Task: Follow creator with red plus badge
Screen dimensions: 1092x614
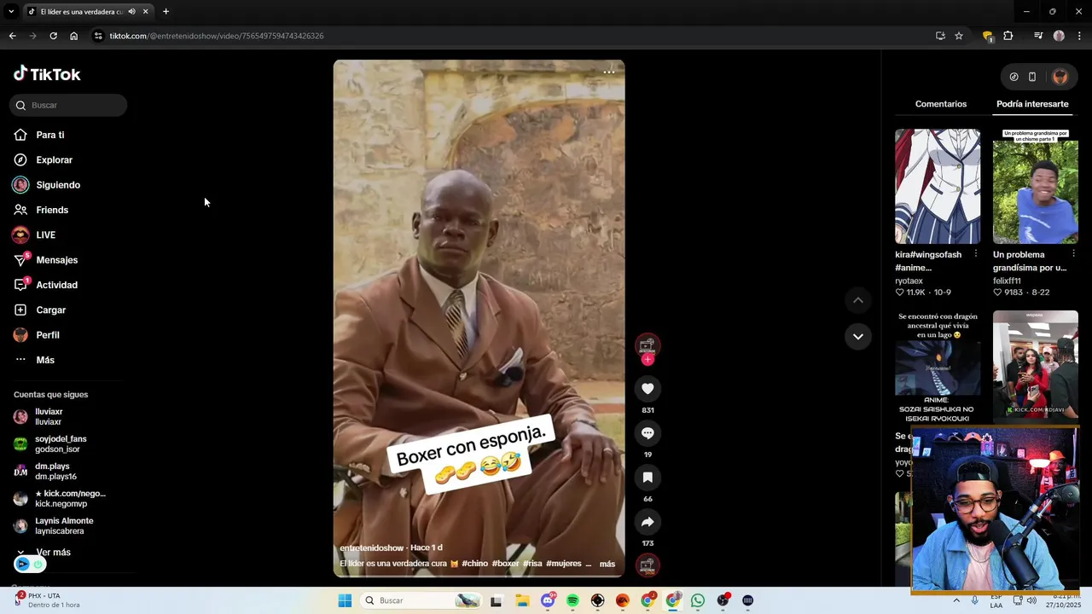Action: tap(648, 359)
